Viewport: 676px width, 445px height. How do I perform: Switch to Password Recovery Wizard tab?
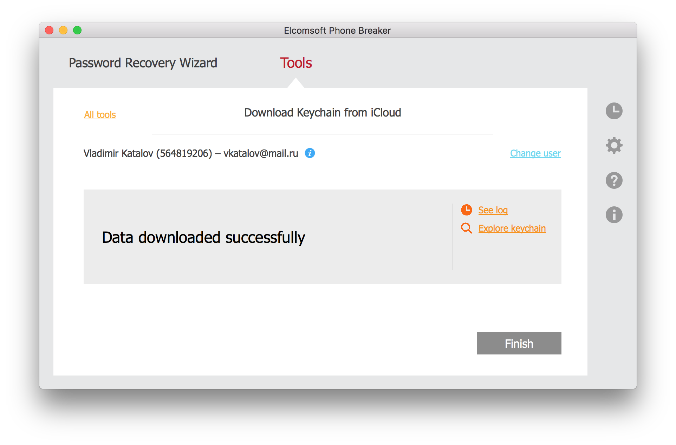point(143,62)
